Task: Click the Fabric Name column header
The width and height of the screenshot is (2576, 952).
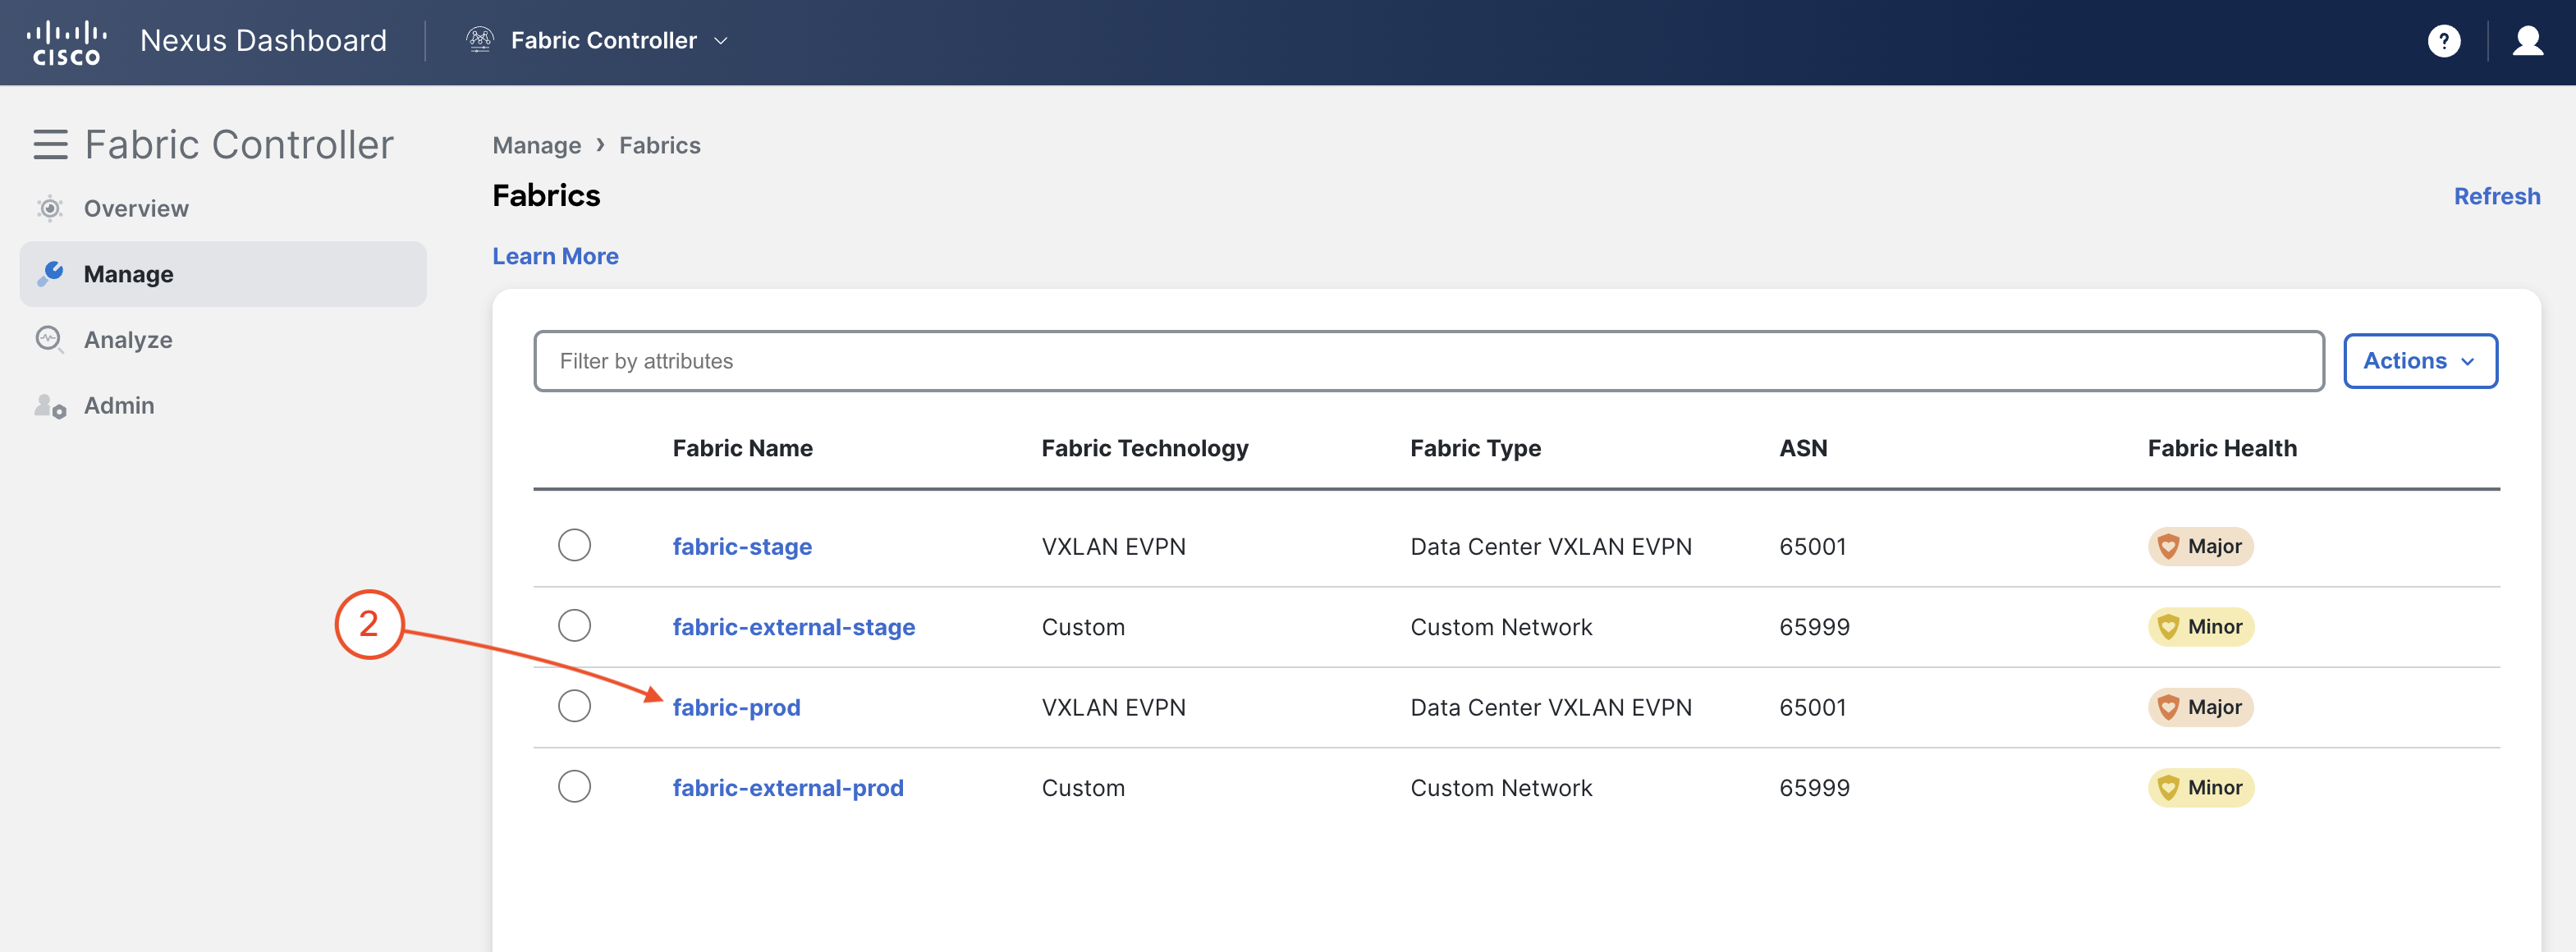Action: point(743,448)
